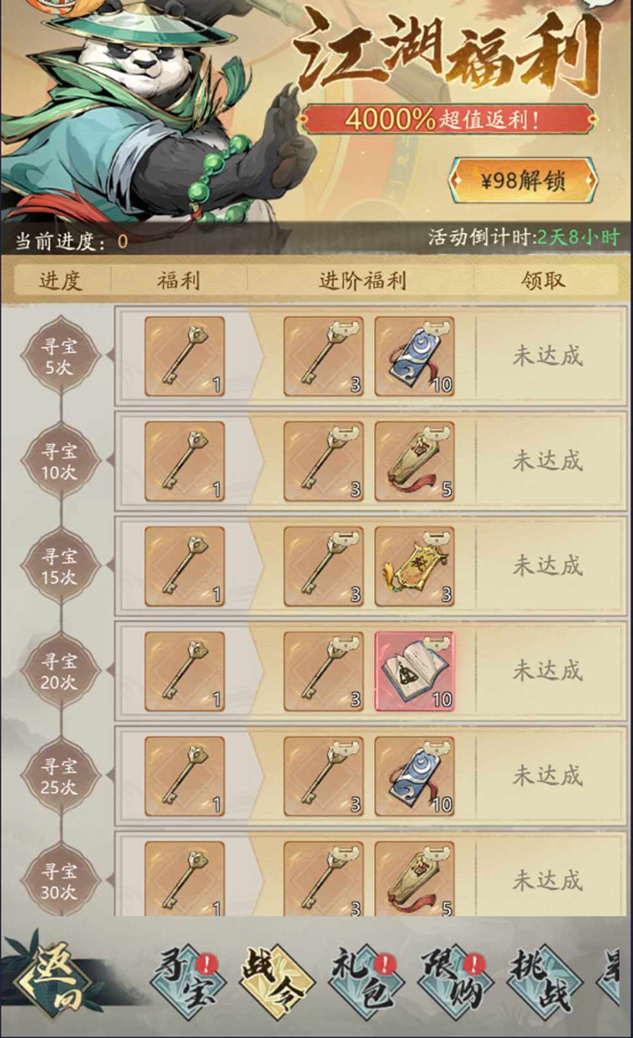Tap the three-key reward in 寻宝10次 row
The width and height of the screenshot is (633, 1038).
point(324,461)
